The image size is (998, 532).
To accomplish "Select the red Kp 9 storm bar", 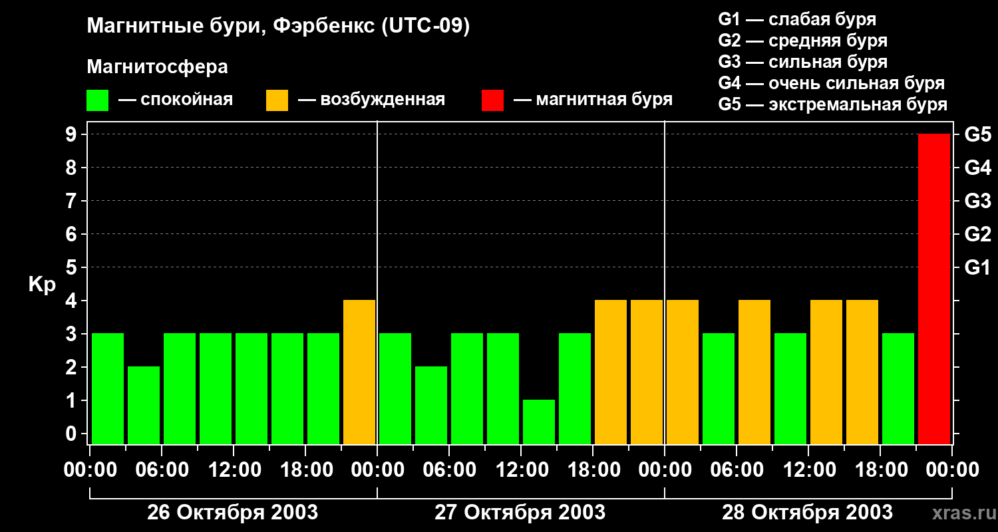I will (934, 289).
